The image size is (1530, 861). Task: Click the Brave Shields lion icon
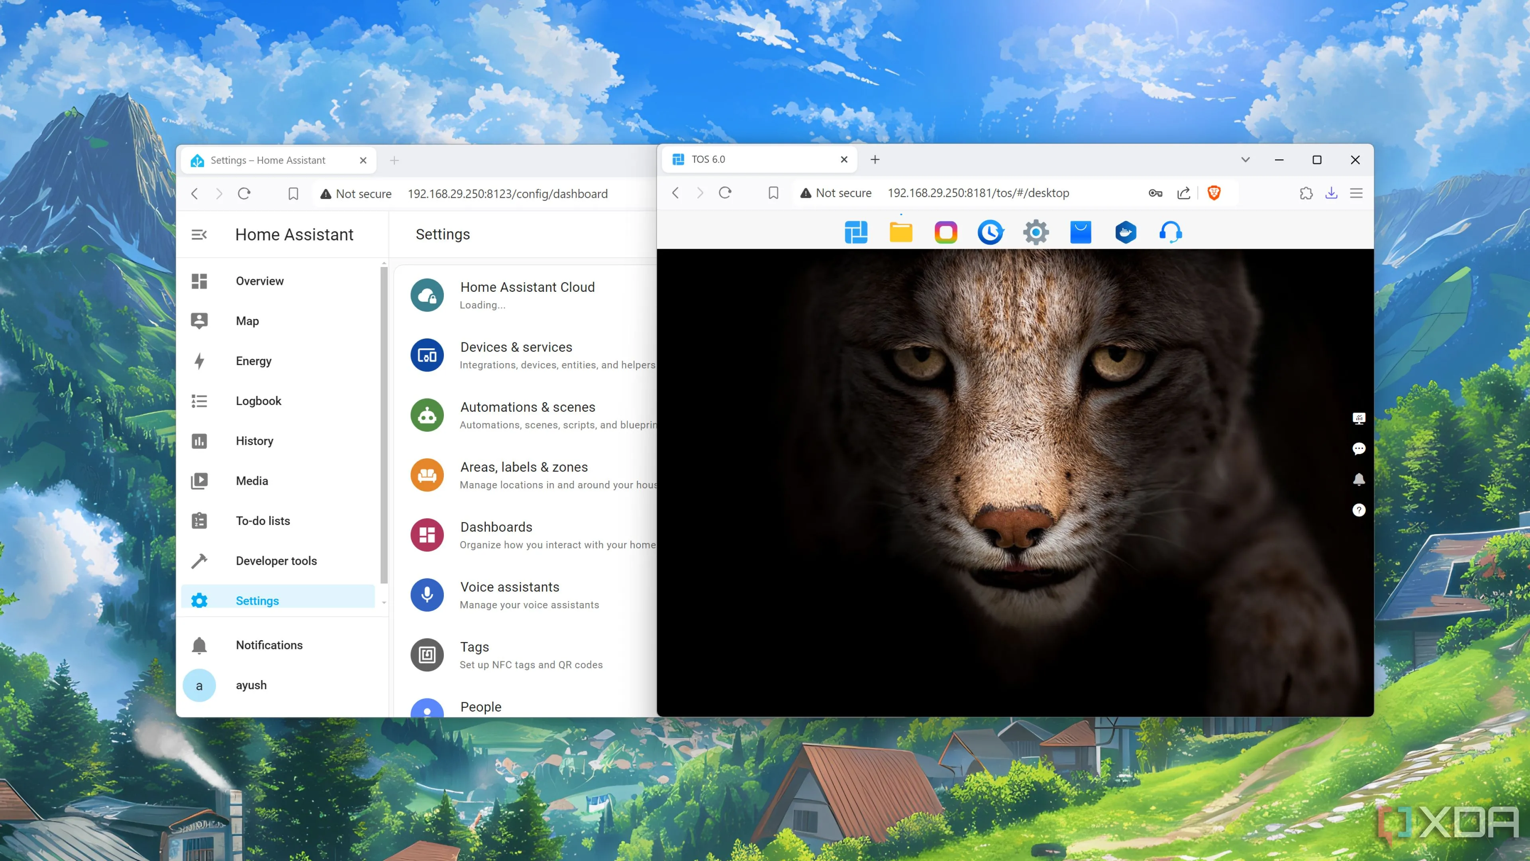(1214, 193)
